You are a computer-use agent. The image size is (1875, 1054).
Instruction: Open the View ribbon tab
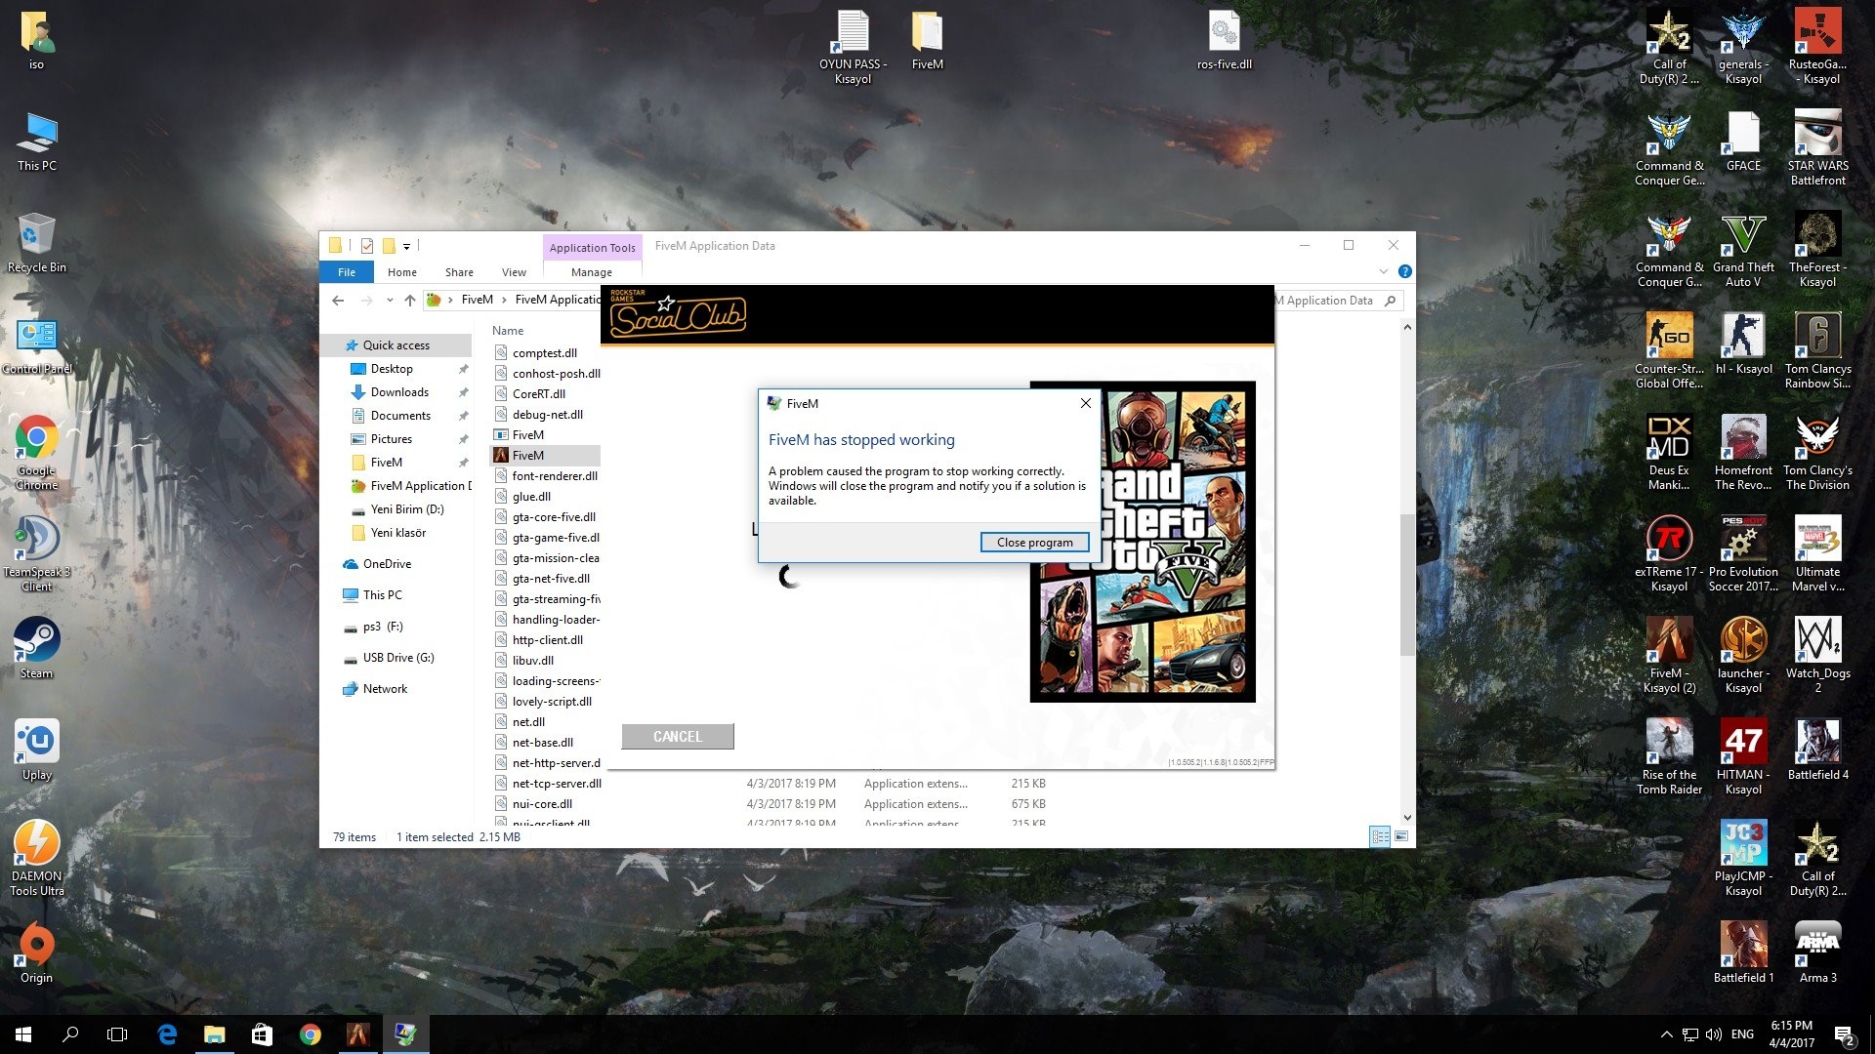coord(514,272)
